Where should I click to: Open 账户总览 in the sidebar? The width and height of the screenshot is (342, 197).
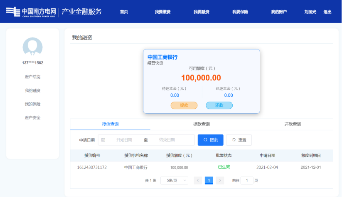point(32,77)
